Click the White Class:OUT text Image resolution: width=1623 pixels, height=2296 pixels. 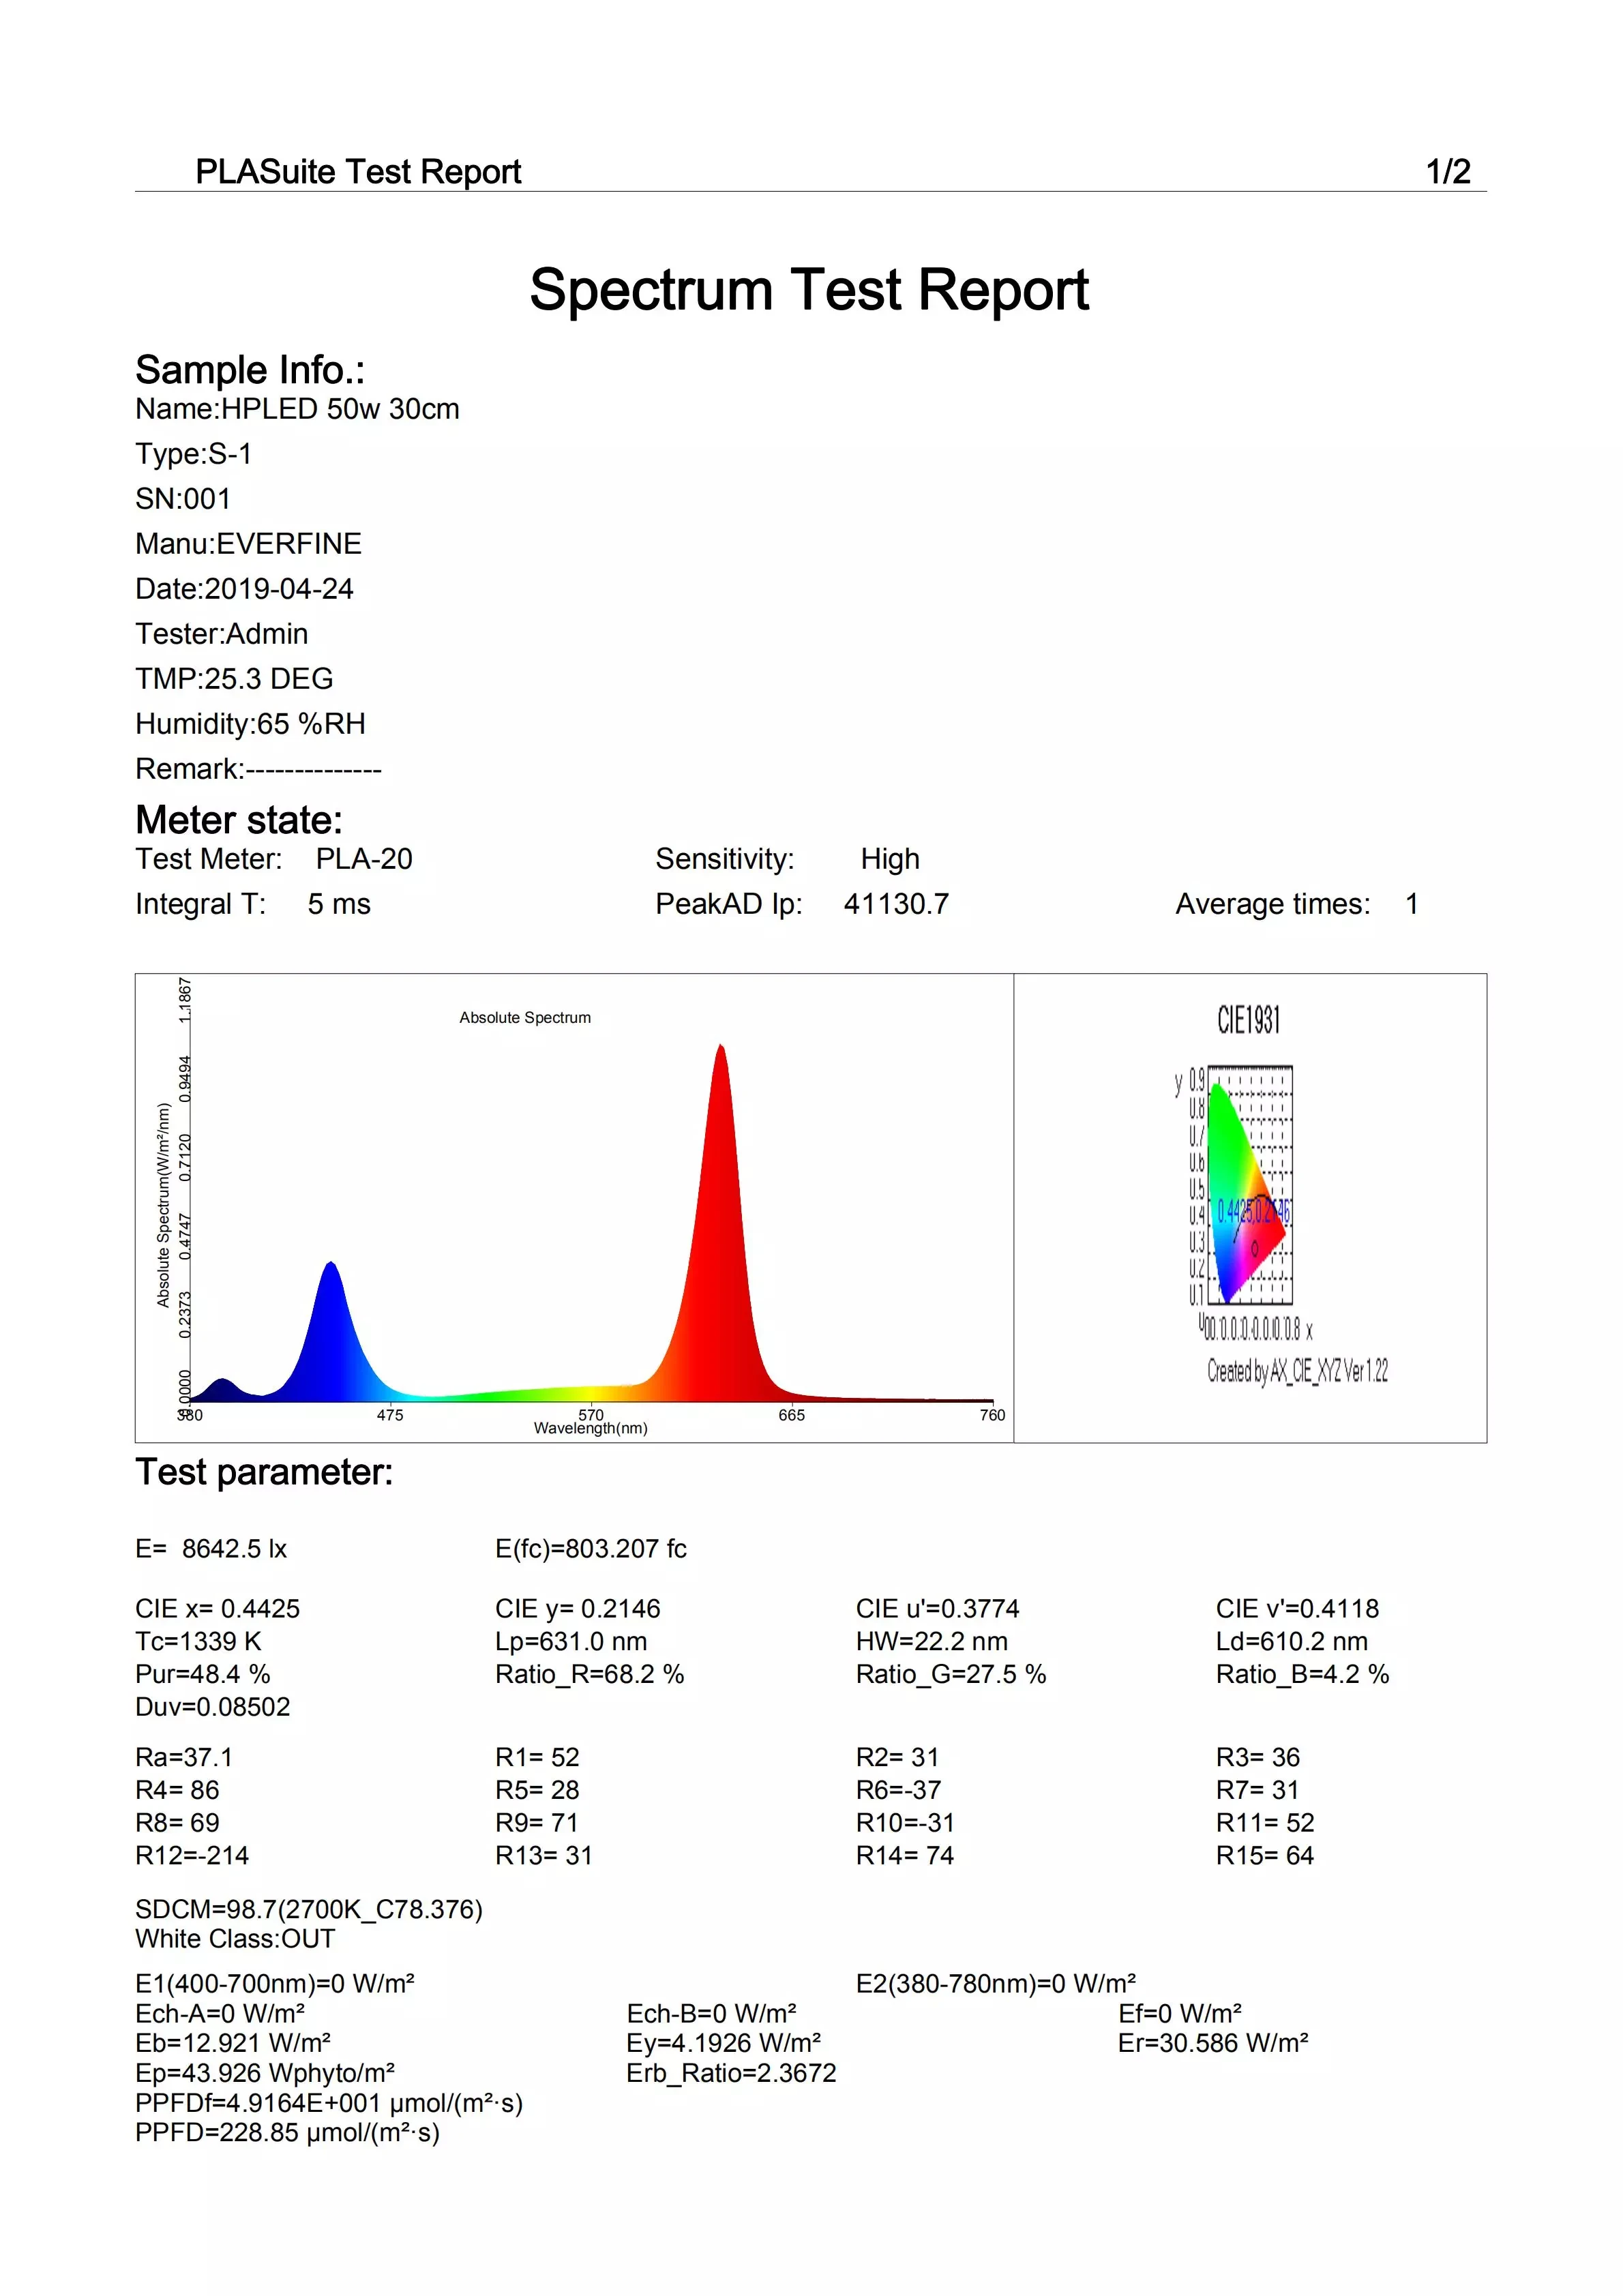coord(235,1939)
